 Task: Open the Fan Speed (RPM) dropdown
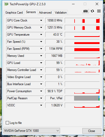pyautogui.click(x=41, y=49)
